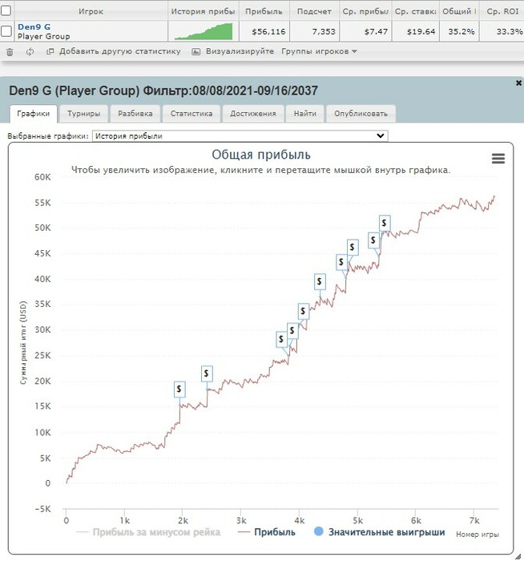Click the green profit history thumbnail
Screen dimensions: 524x561
click(x=204, y=31)
